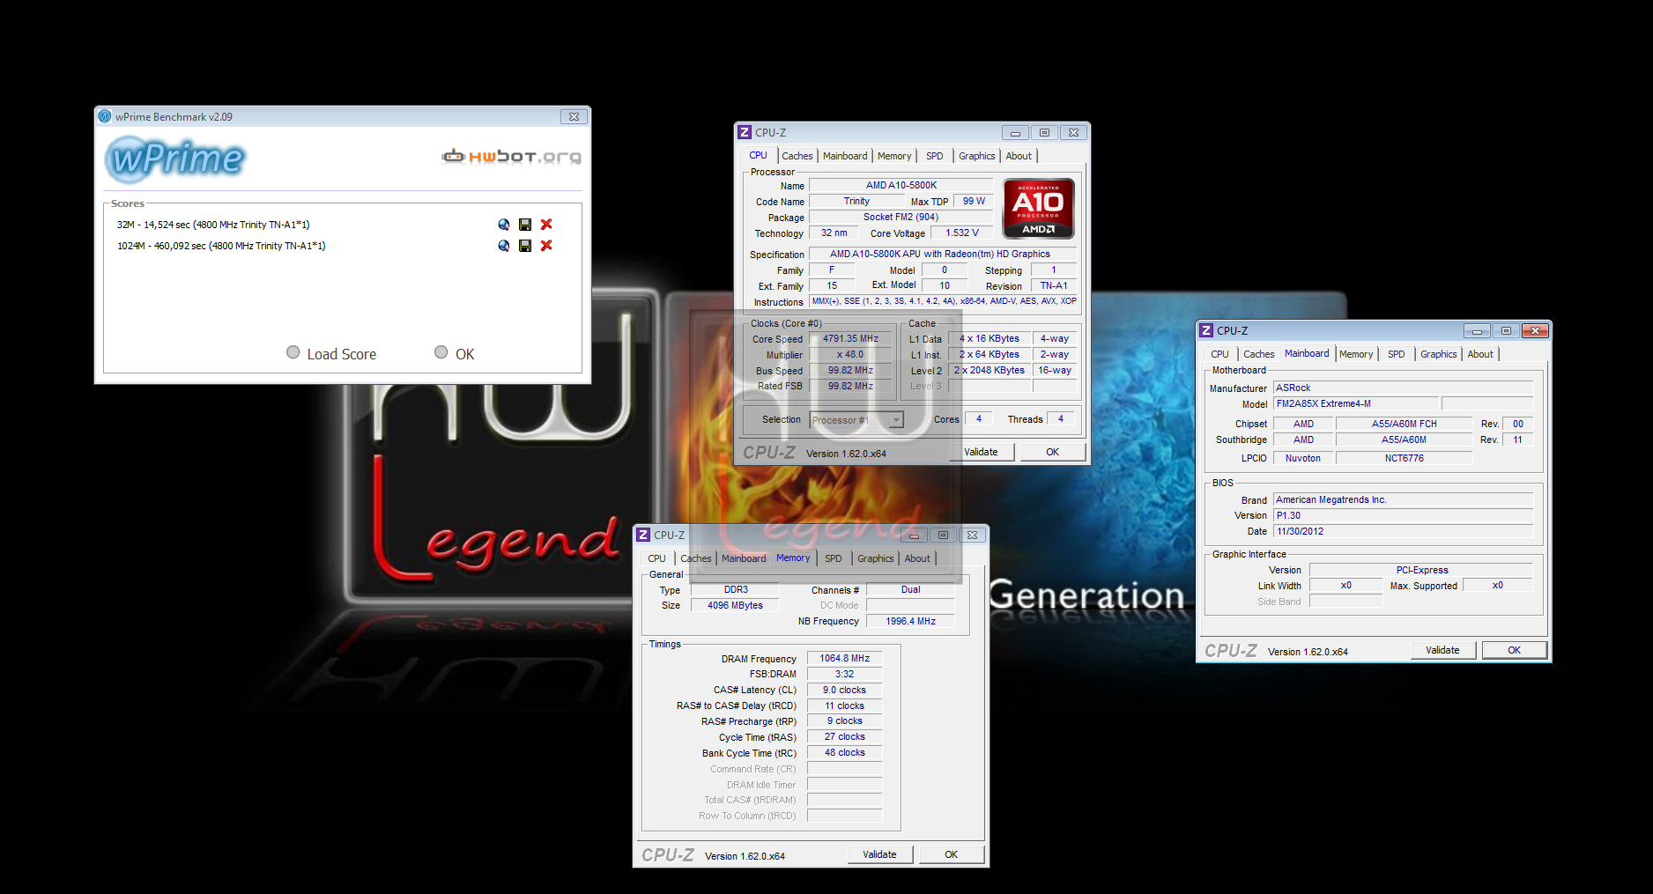Click the NB Frequency 1996.4 MHz value
Screen dimensions: 1653x894
[910, 621]
